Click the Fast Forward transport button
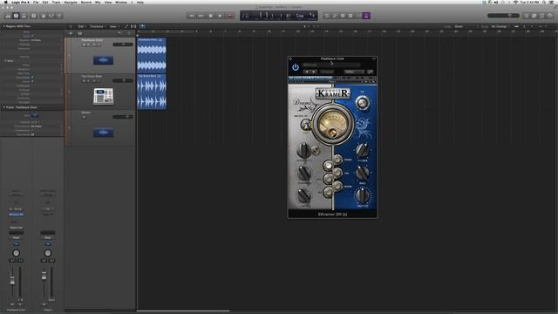 (201, 16)
